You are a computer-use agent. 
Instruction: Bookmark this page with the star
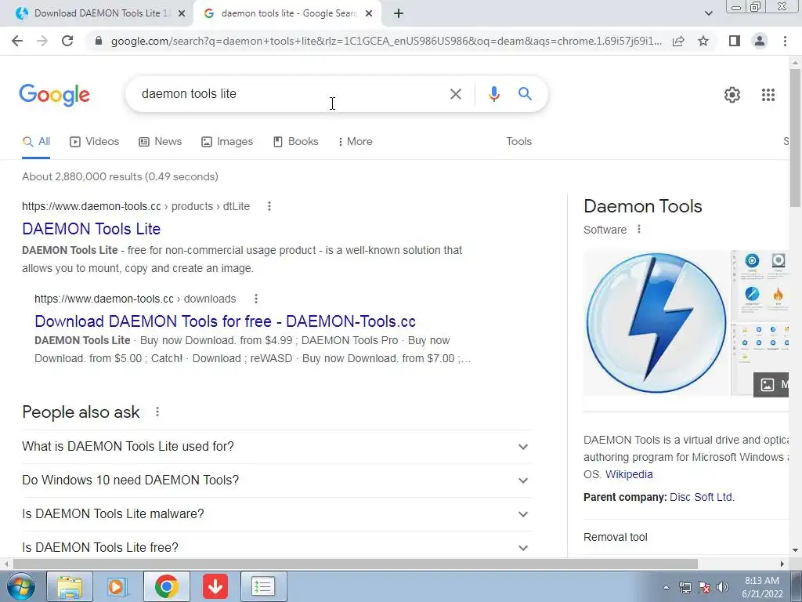point(703,41)
